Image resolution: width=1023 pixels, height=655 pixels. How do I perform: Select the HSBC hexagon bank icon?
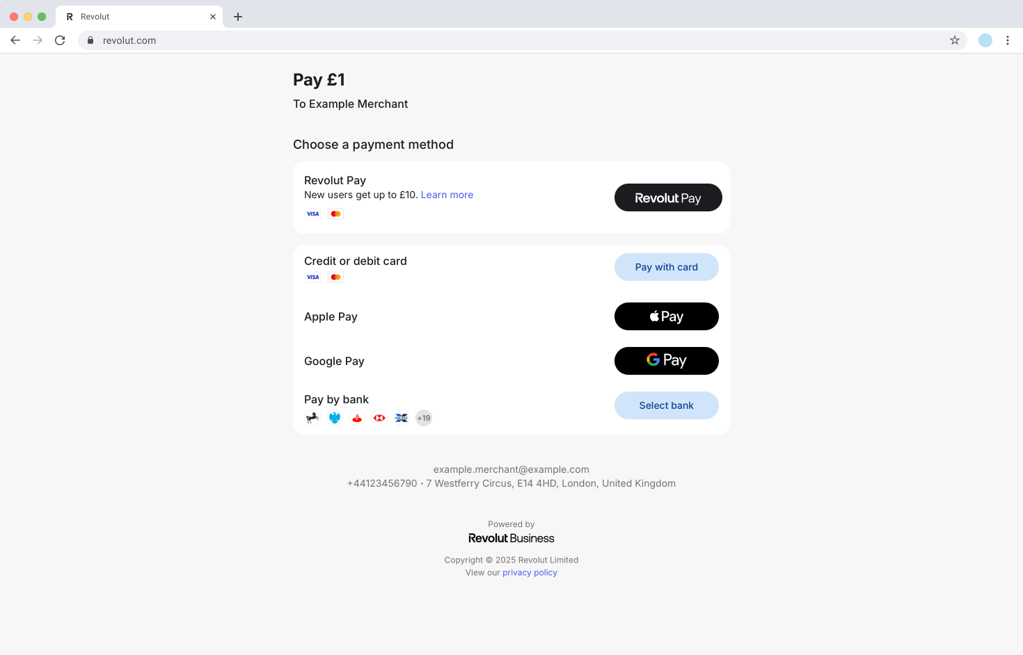[x=379, y=417]
